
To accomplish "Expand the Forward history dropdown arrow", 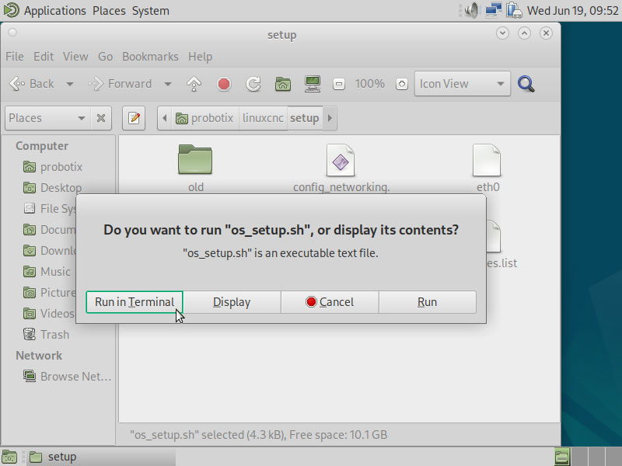I will [168, 84].
